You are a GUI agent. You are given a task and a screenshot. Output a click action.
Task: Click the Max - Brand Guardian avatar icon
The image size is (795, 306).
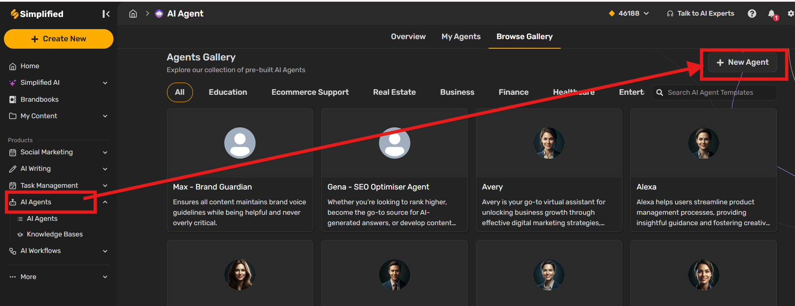click(x=240, y=143)
